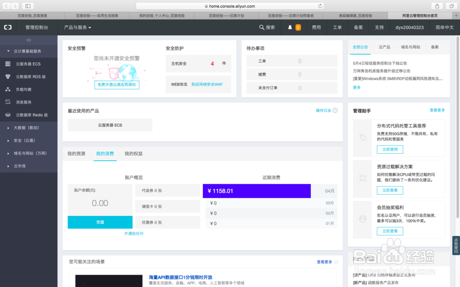This screenshot has height=287, width=460.
Task: Reload the page icon in address bar
Action: tap(320, 6)
